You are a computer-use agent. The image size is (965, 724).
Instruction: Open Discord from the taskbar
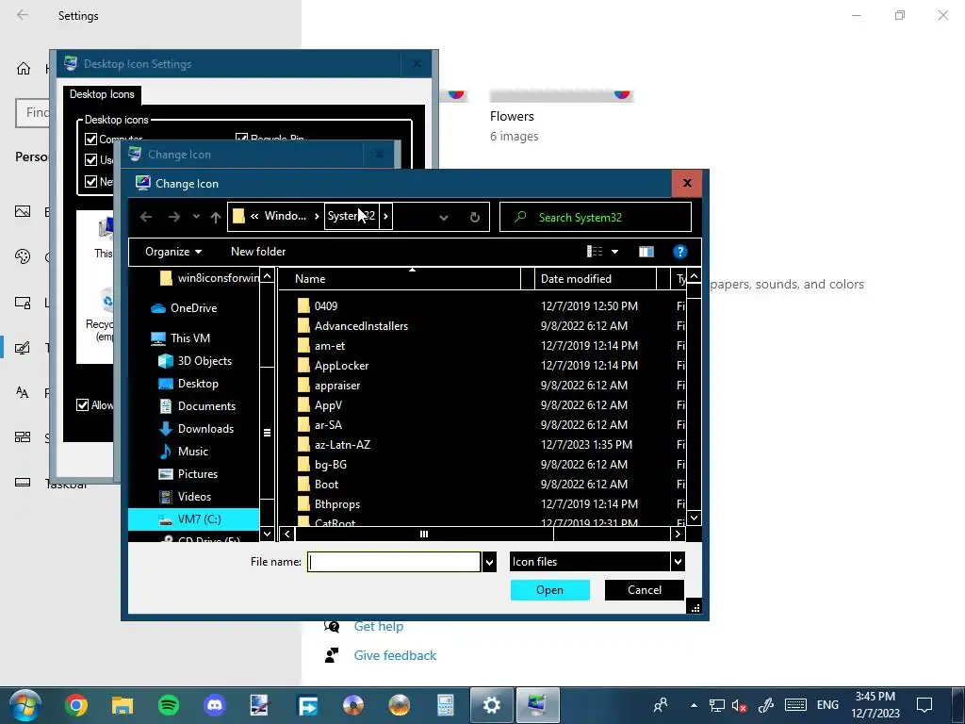click(x=215, y=705)
